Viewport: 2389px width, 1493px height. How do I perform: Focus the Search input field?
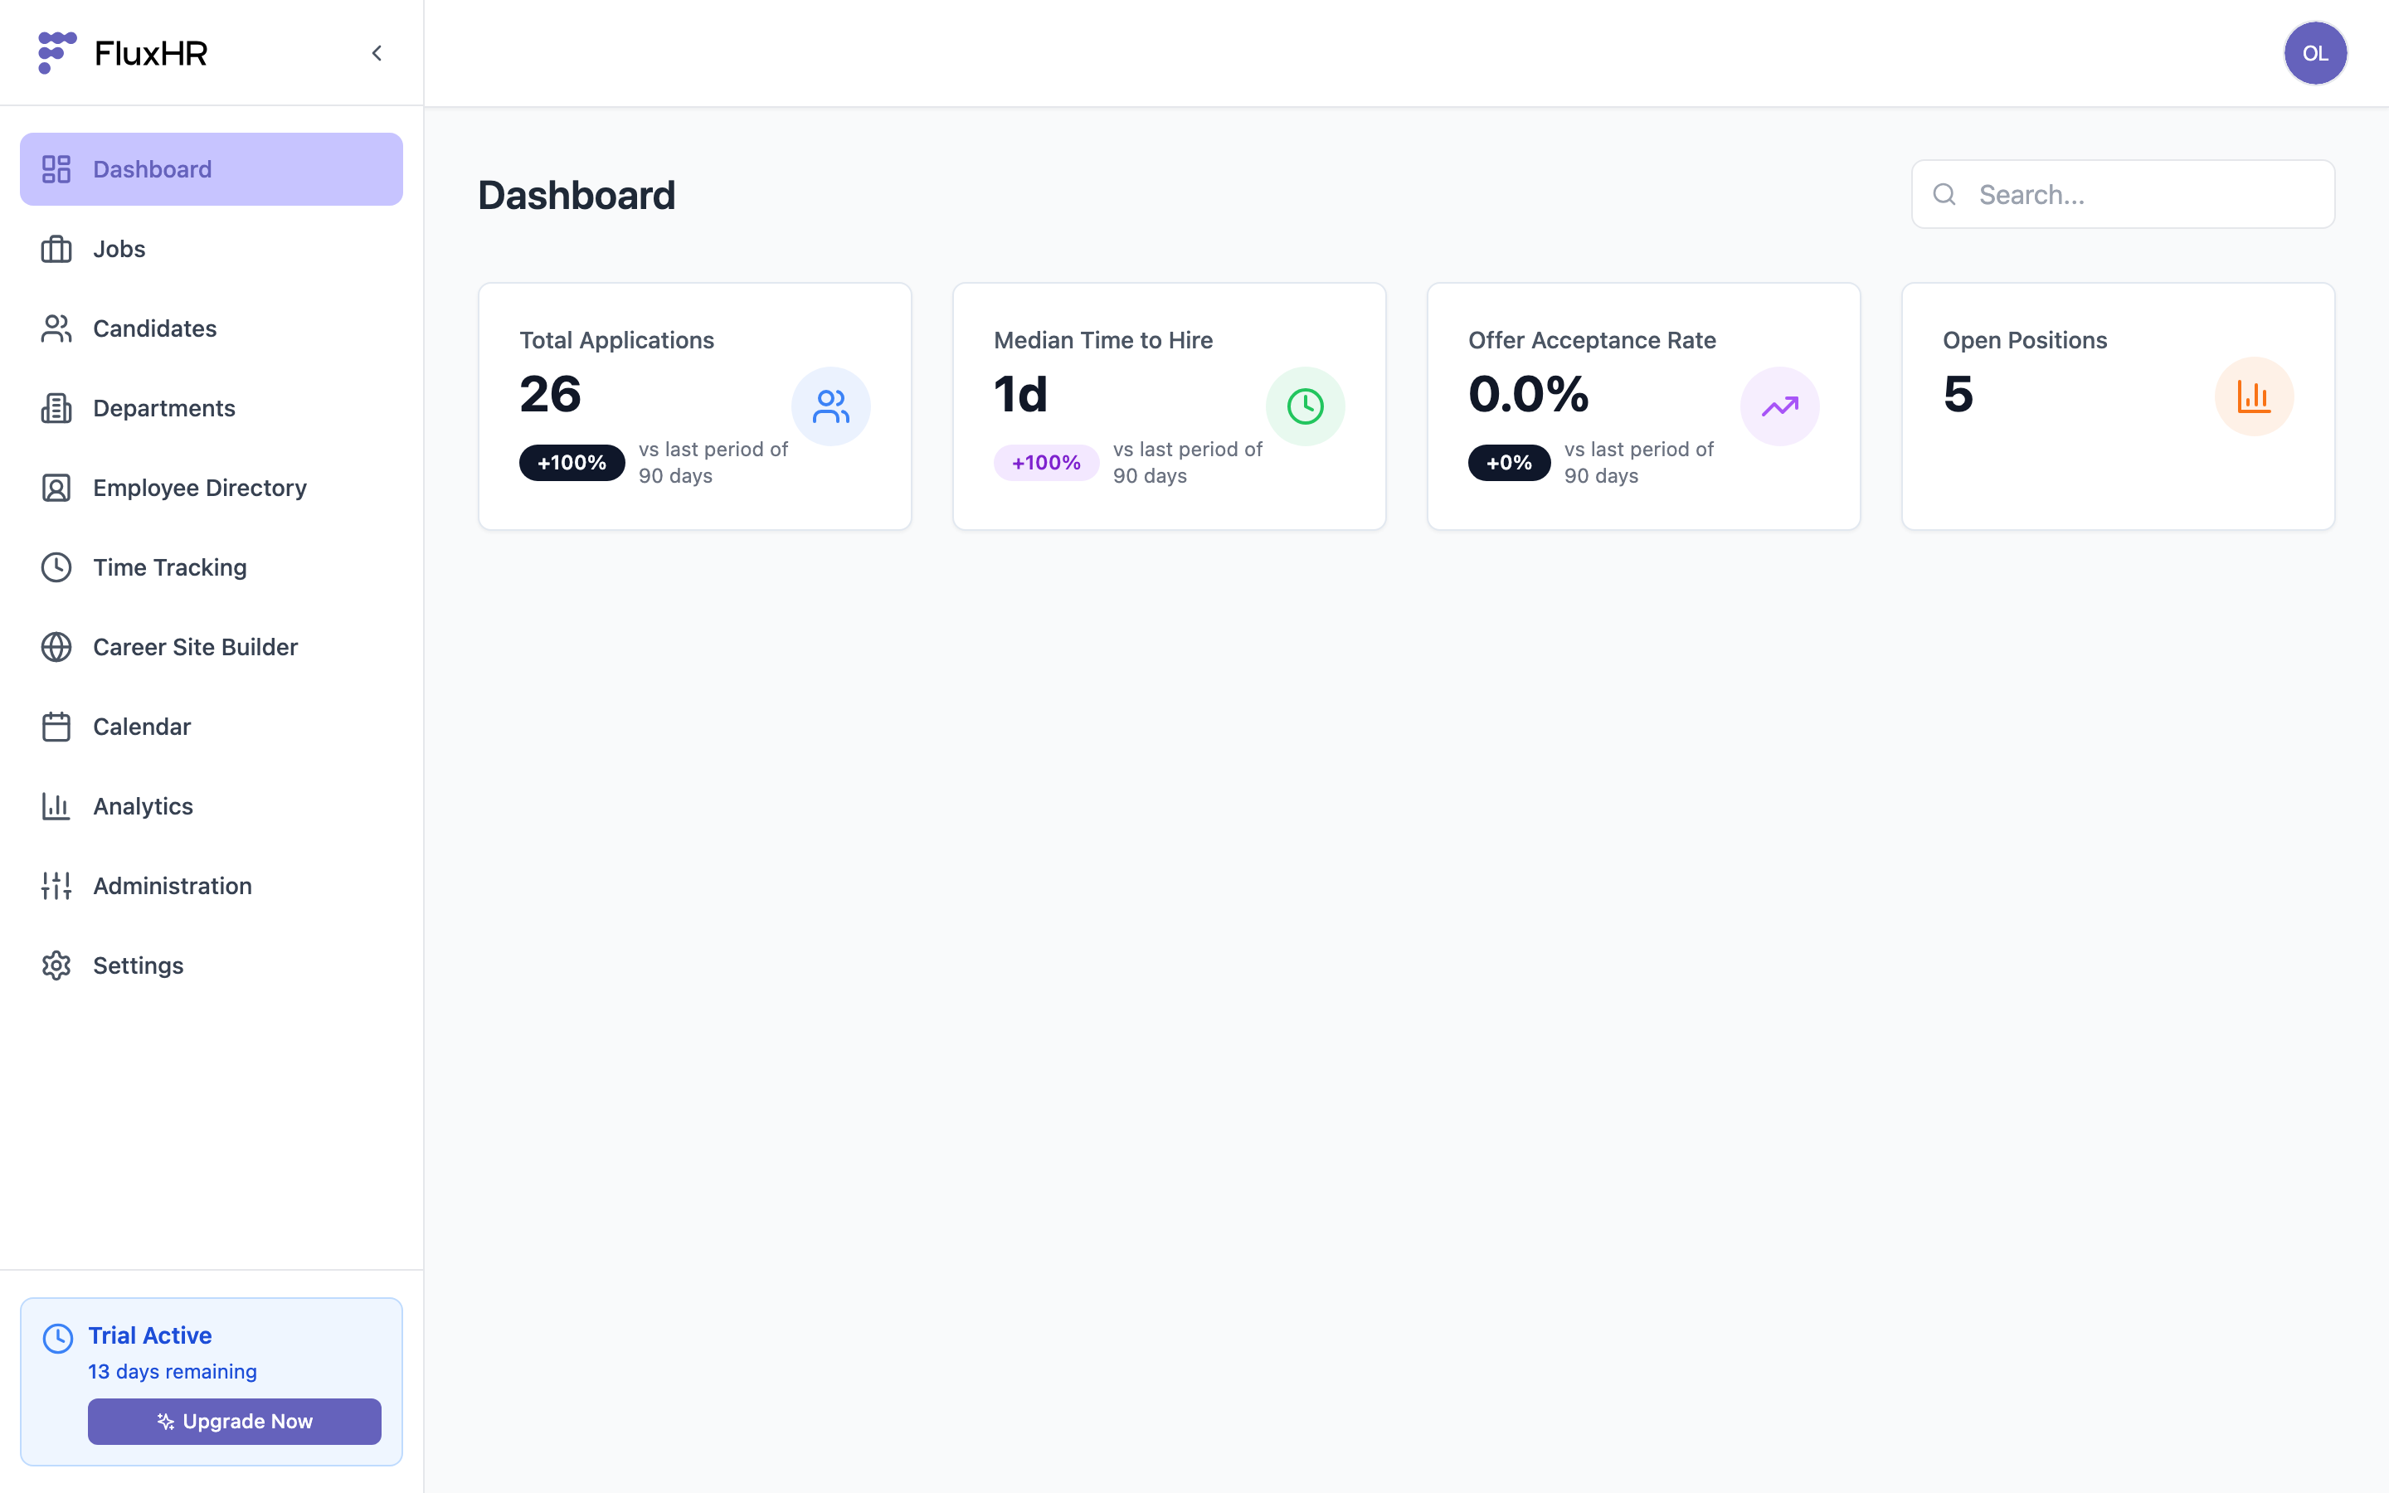pos(2123,195)
